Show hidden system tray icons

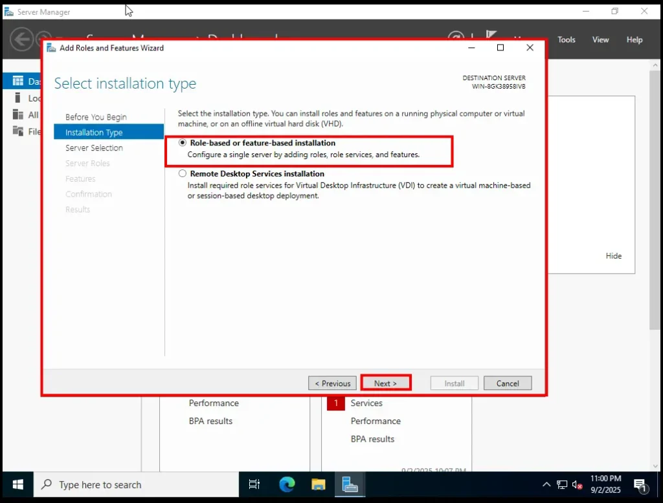546,484
